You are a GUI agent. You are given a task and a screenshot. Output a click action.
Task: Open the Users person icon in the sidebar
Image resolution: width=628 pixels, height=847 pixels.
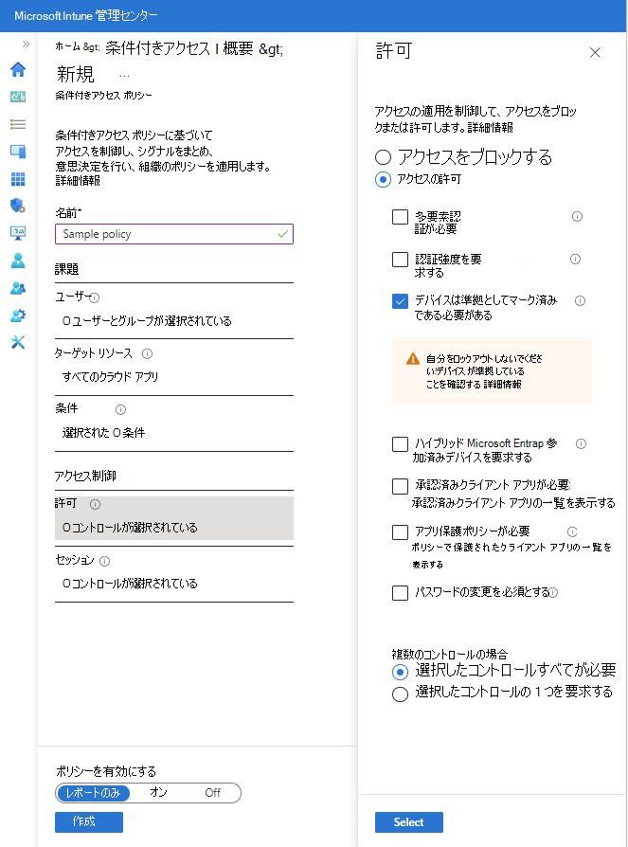pos(18,261)
